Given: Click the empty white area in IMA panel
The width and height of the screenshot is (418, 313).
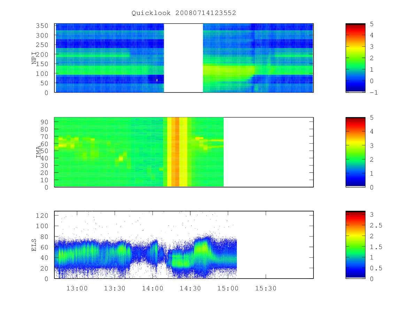Looking at the screenshot, I should (268, 152).
